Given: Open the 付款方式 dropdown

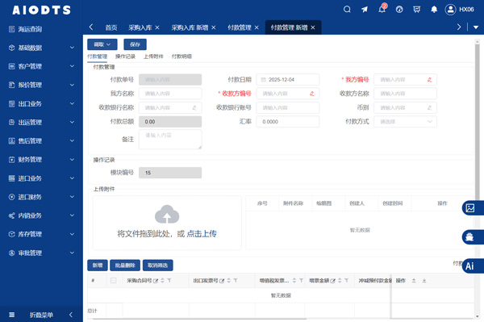Looking at the screenshot, I should [405, 122].
